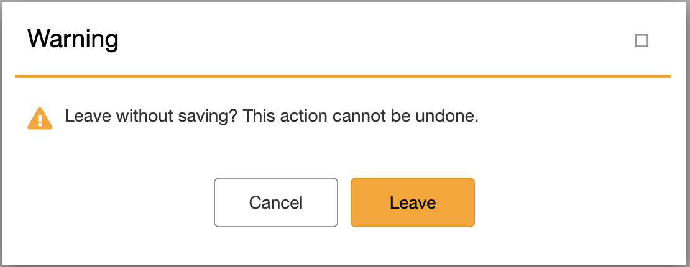Click the small square outline at top right
Screen dimensions: 690x267
tap(642, 41)
